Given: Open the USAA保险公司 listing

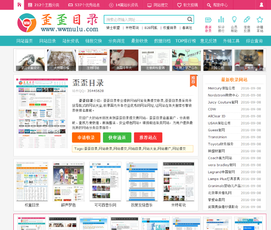Looking at the screenshot, I should click(x=219, y=123).
